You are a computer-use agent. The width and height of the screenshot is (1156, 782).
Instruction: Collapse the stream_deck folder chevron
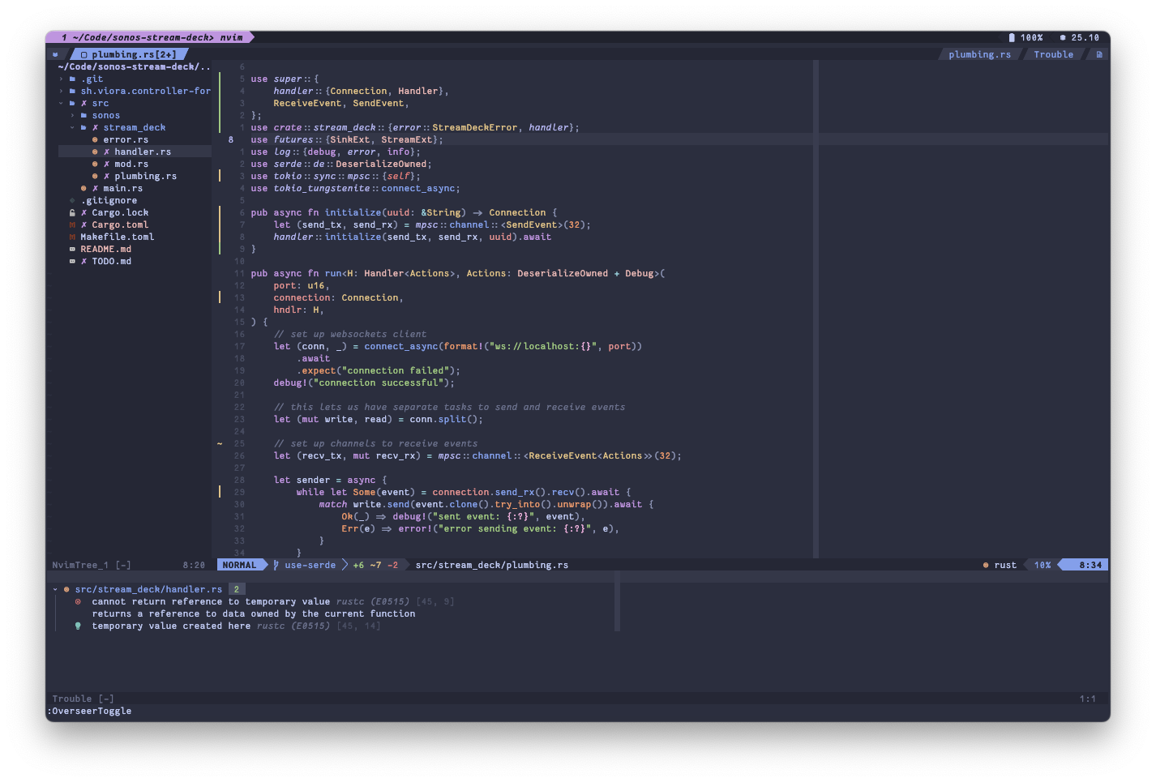[72, 128]
